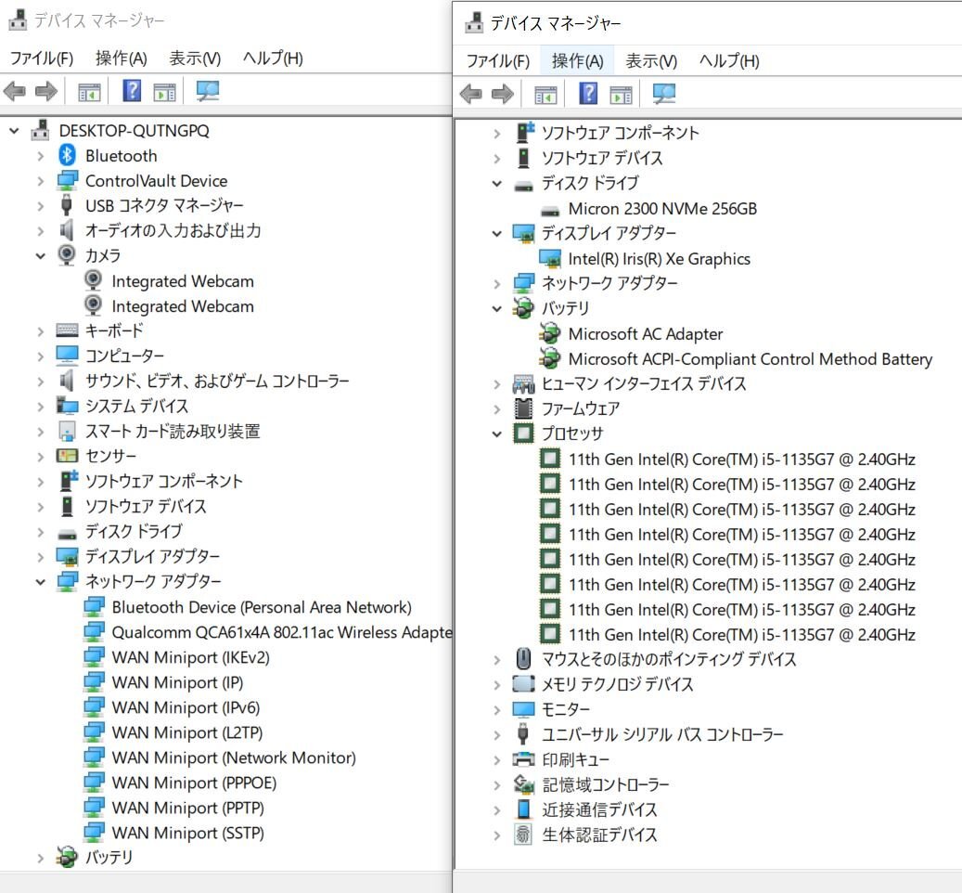Open 表示(V) menu in right window

pos(651,60)
